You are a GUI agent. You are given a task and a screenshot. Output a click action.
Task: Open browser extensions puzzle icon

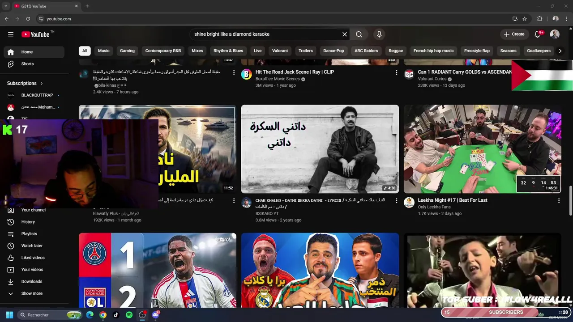[x=540, y=19]
